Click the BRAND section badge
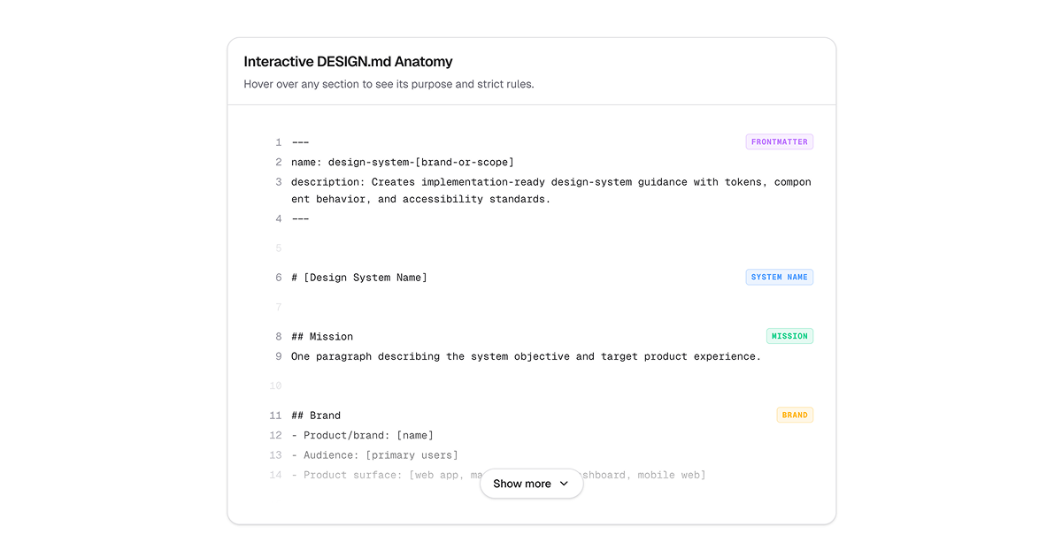This screenshot has height=557, width=1062. tap(795, 415)
